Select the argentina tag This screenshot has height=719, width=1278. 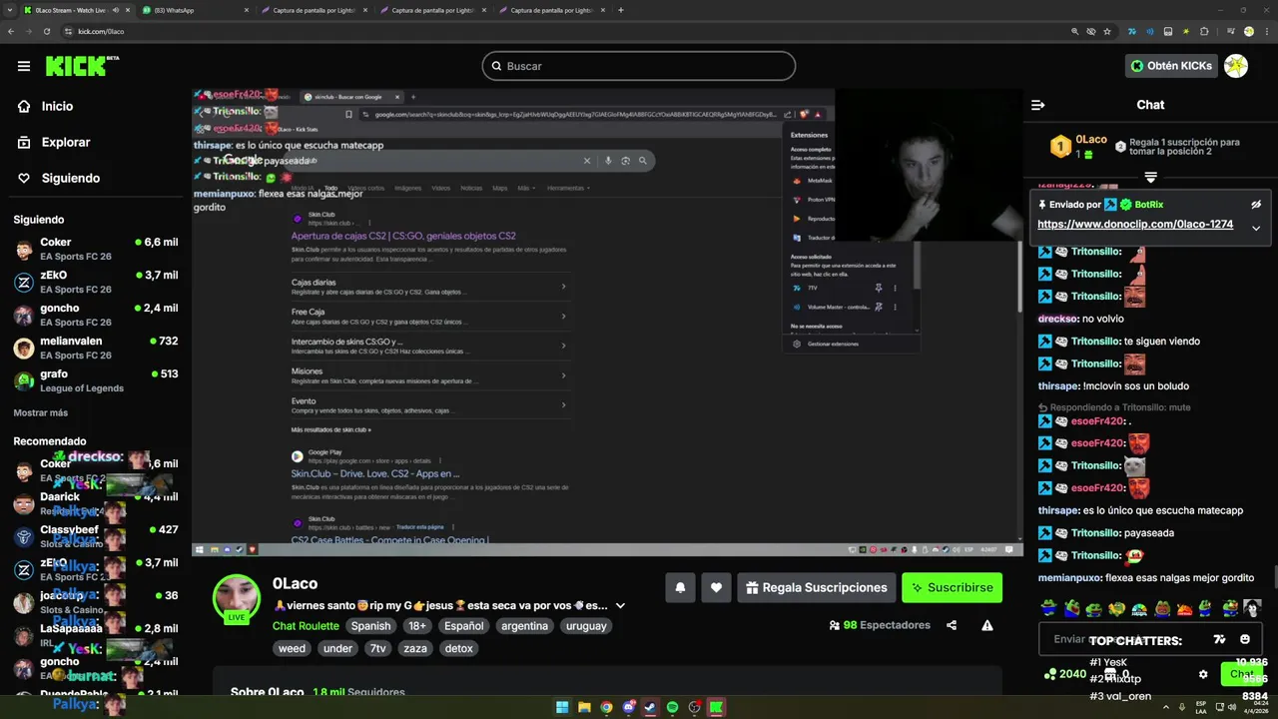pos(525,626)
